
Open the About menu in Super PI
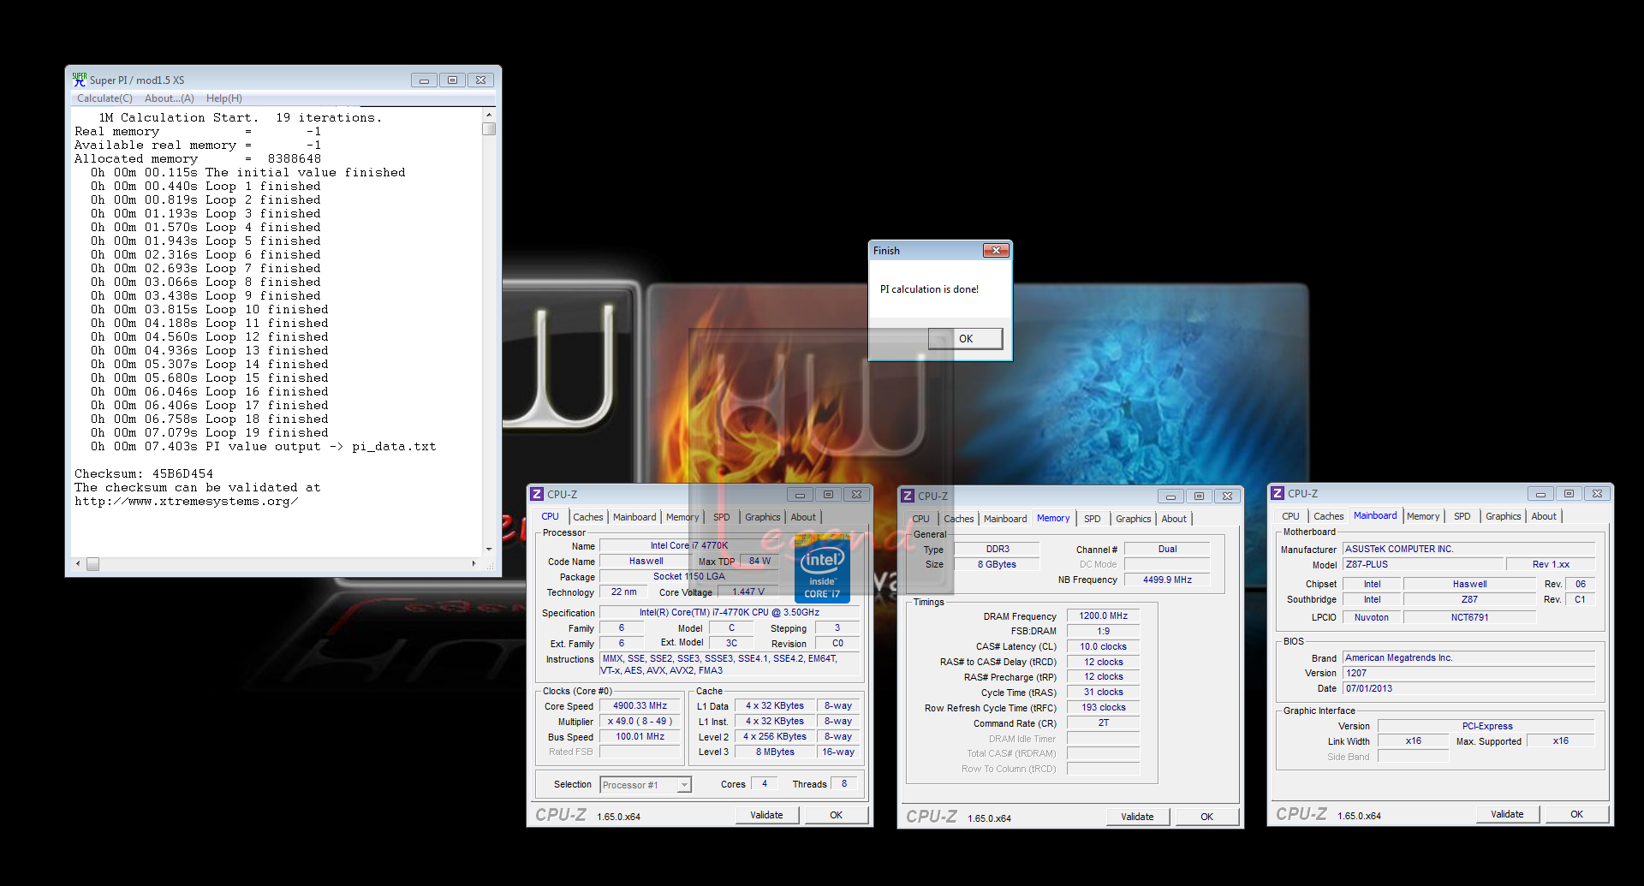click(x=170, y=98)
